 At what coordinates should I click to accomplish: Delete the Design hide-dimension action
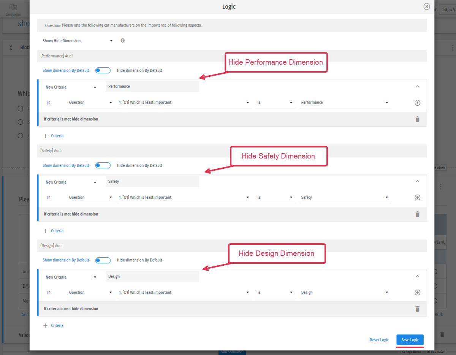click(417, 308)
